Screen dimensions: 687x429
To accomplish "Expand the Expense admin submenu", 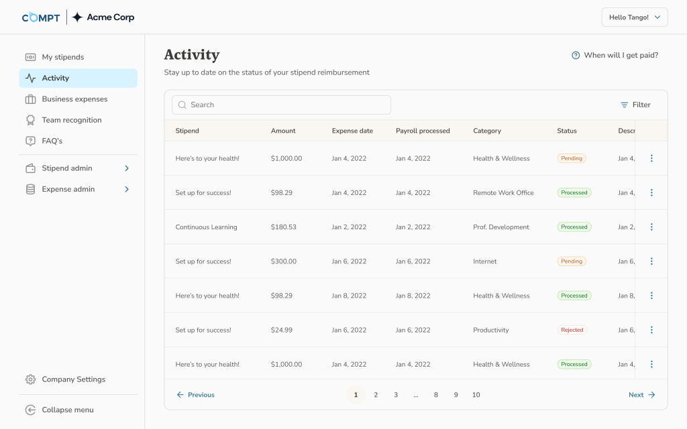I will [x=127, y=189].
